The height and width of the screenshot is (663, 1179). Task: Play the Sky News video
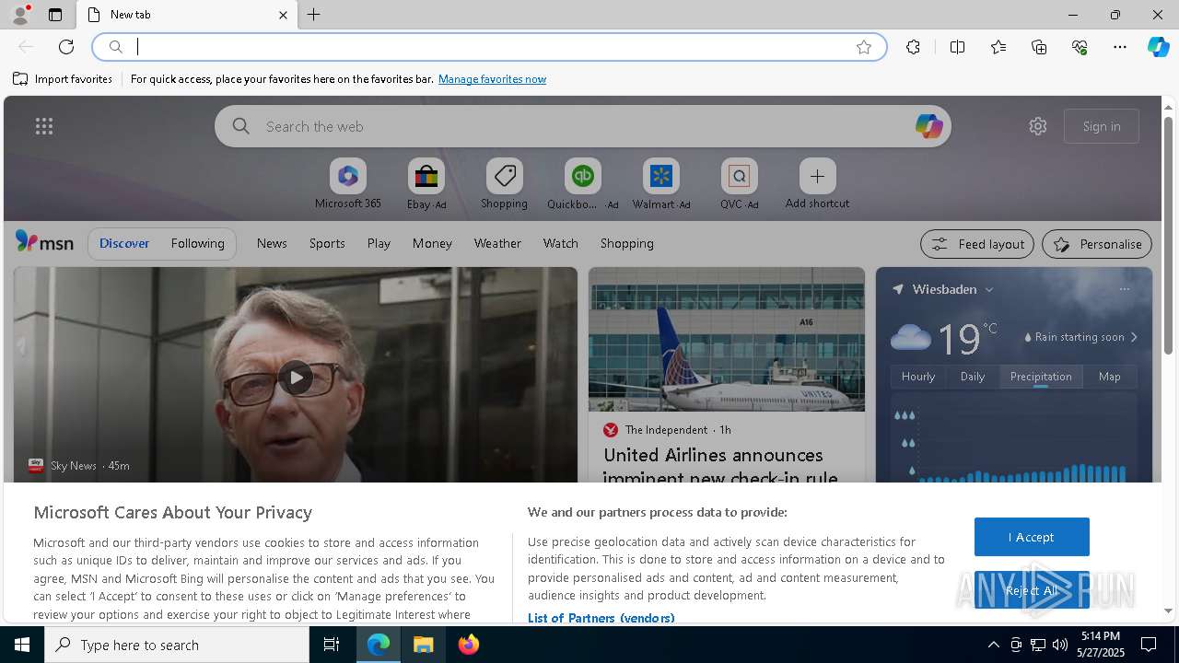coord(296,378)
